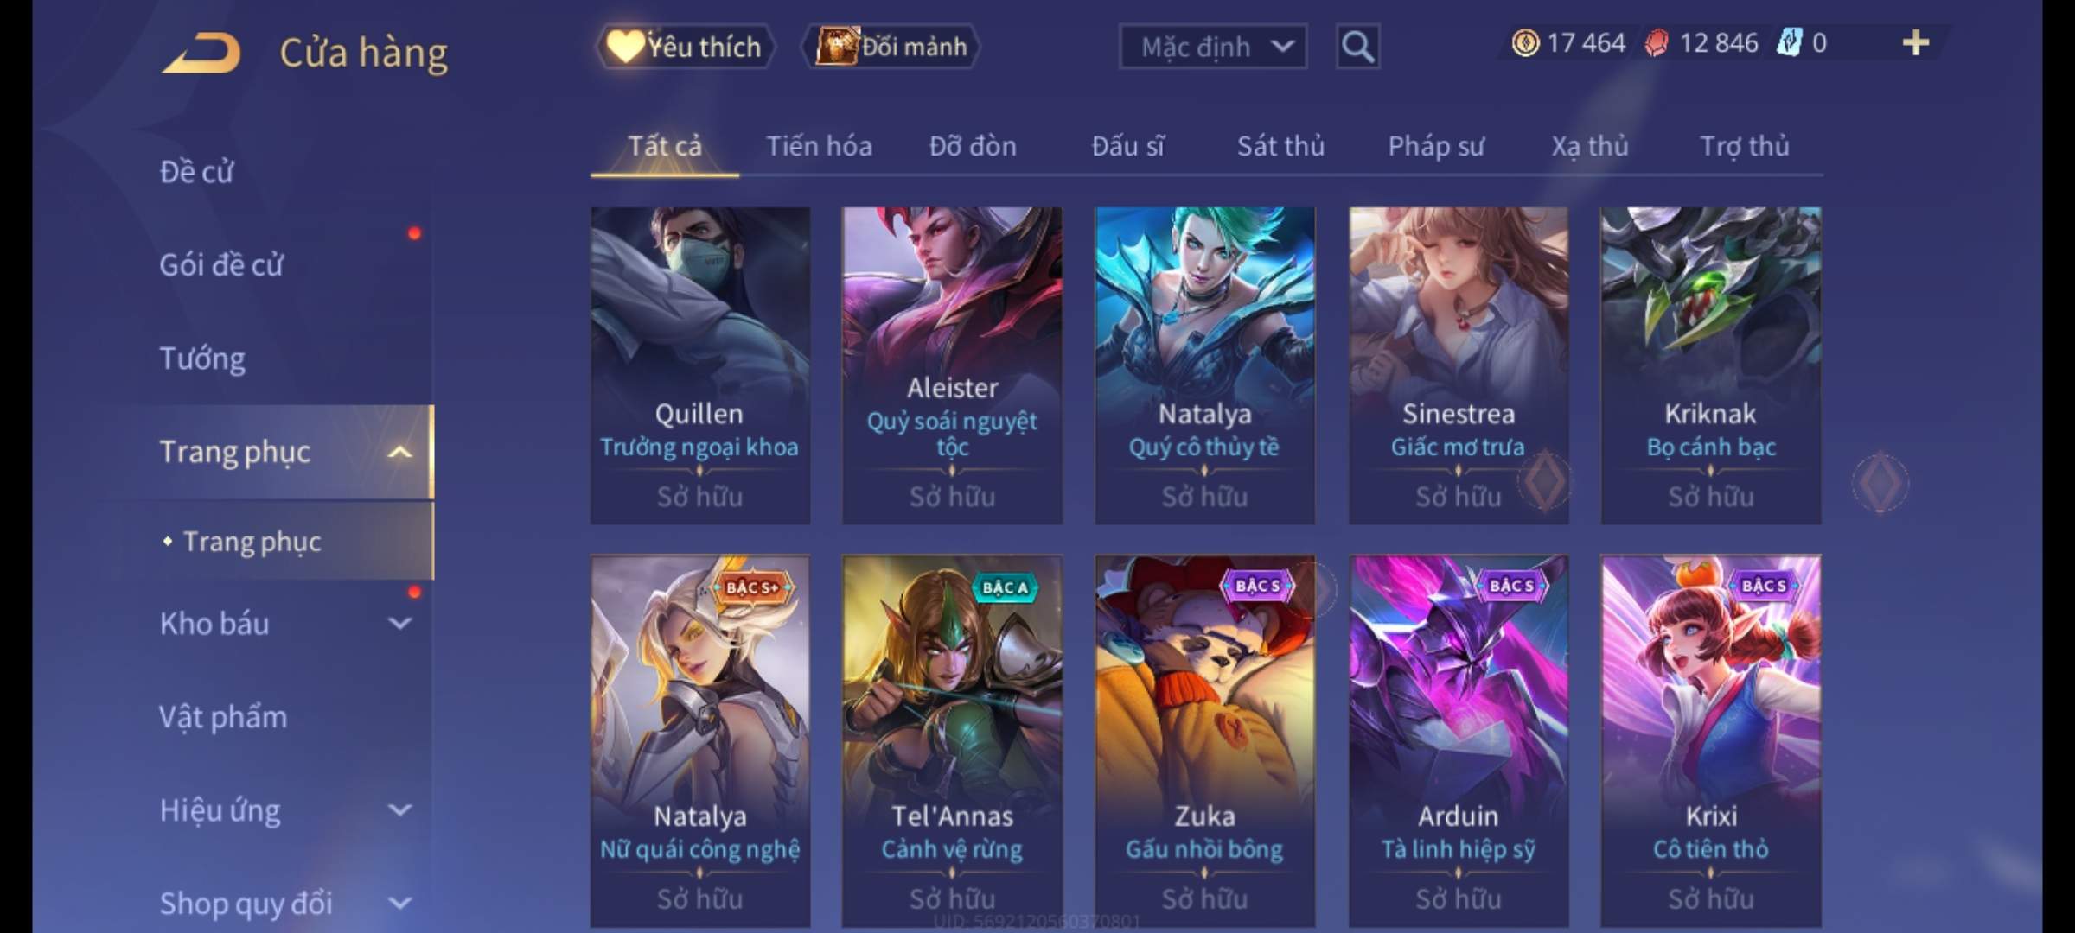2075x933 pixels.
Task: Switch to the Pháp sư tab
Action: [x=1435, y=146]
